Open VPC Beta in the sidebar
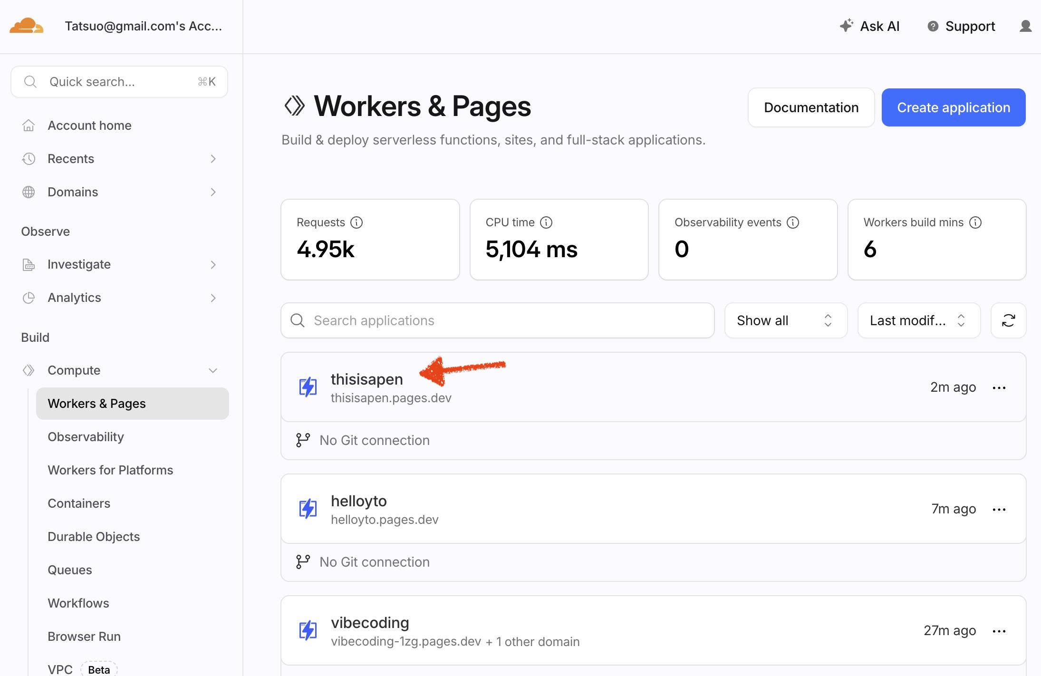The width and height of the screenshot is (1041, 676). click(82, 669)
